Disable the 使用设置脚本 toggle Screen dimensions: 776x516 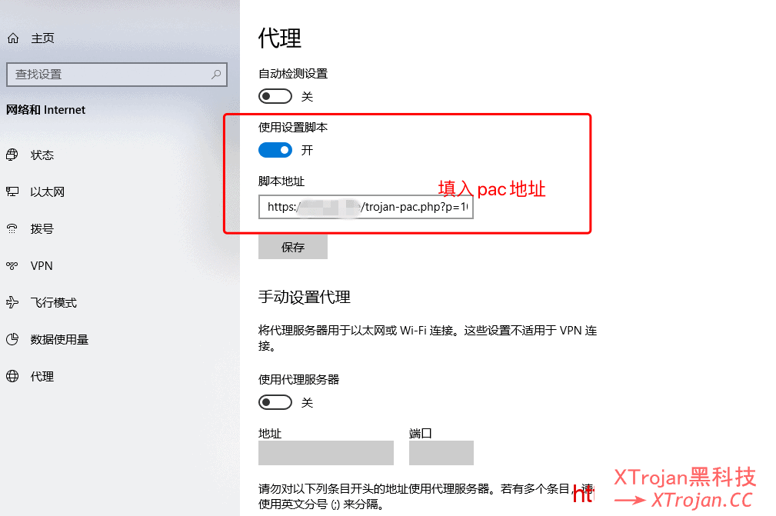coord(275,150)
